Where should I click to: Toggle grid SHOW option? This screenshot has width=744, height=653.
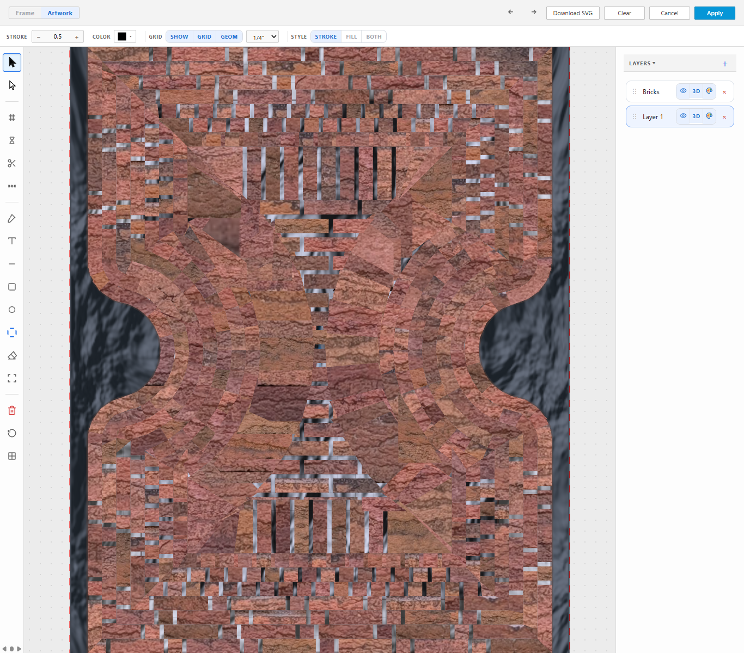pos(179,37)
